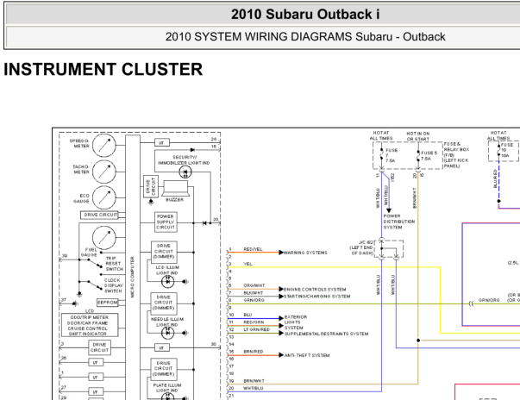
Task: Click the EEPROM box
Action: [x=107, y=303]
